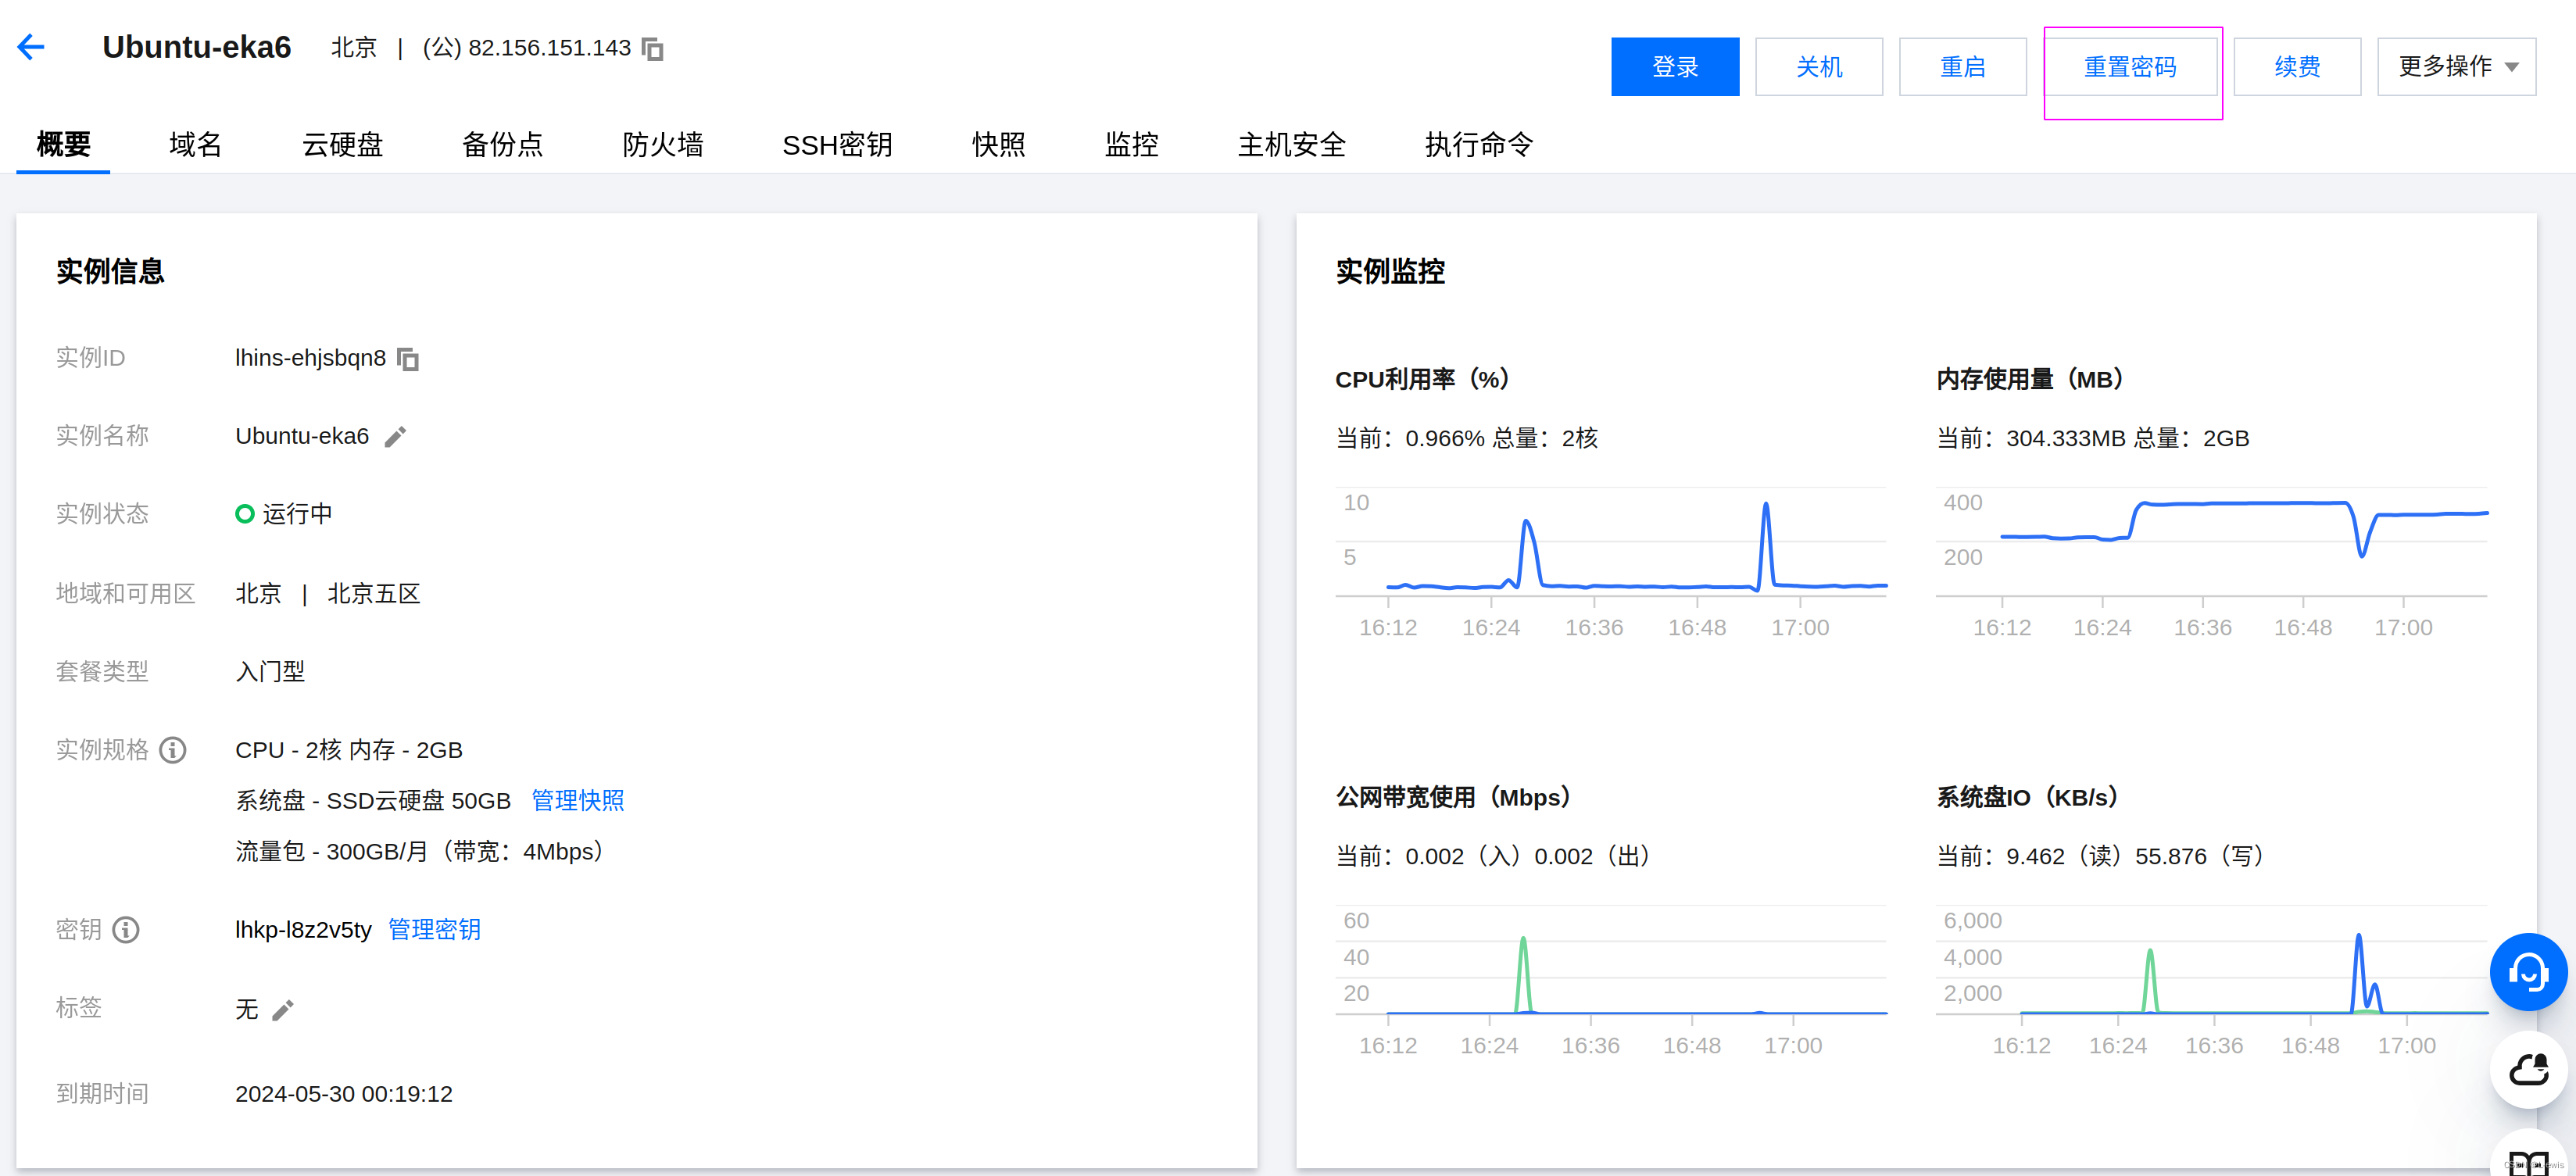The width and height of the screenshot is (2576, 1176).
Task: Edit the instance name with the pencil icon
Action: pos(395,436)
